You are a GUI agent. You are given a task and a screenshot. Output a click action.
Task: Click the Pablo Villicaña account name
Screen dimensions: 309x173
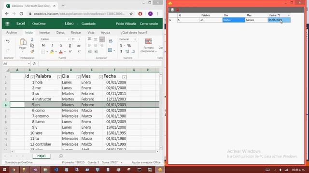click(126, 24)
